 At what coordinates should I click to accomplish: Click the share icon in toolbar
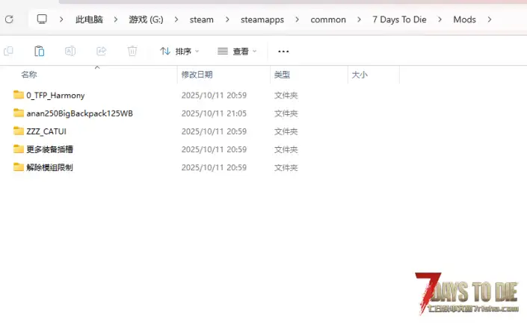coord(101,51)
